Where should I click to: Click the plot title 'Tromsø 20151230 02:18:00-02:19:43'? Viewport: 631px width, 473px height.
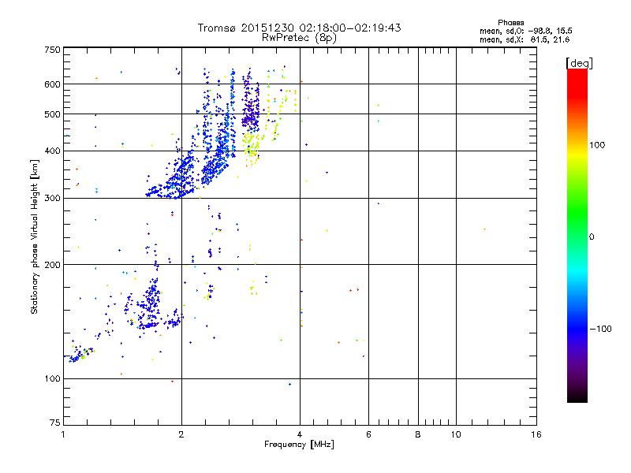299,28
